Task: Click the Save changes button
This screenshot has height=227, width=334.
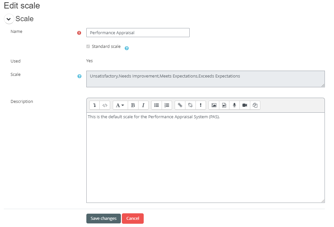Action: (x=103, y=219)
